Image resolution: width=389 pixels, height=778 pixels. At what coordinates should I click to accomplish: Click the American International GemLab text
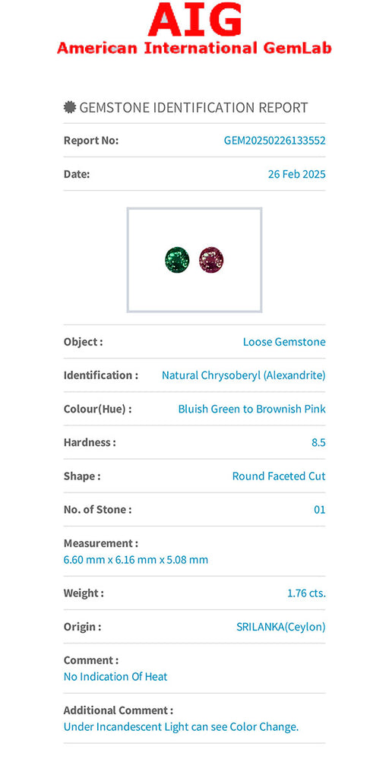194,48
